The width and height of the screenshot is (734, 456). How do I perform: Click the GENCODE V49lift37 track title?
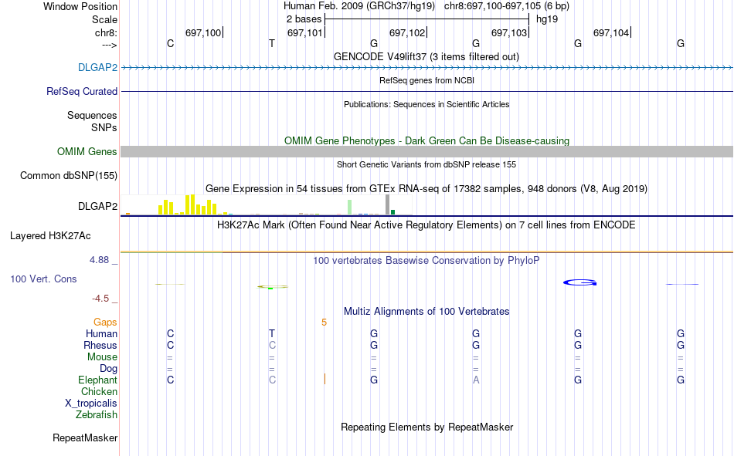tap(426, 56)
